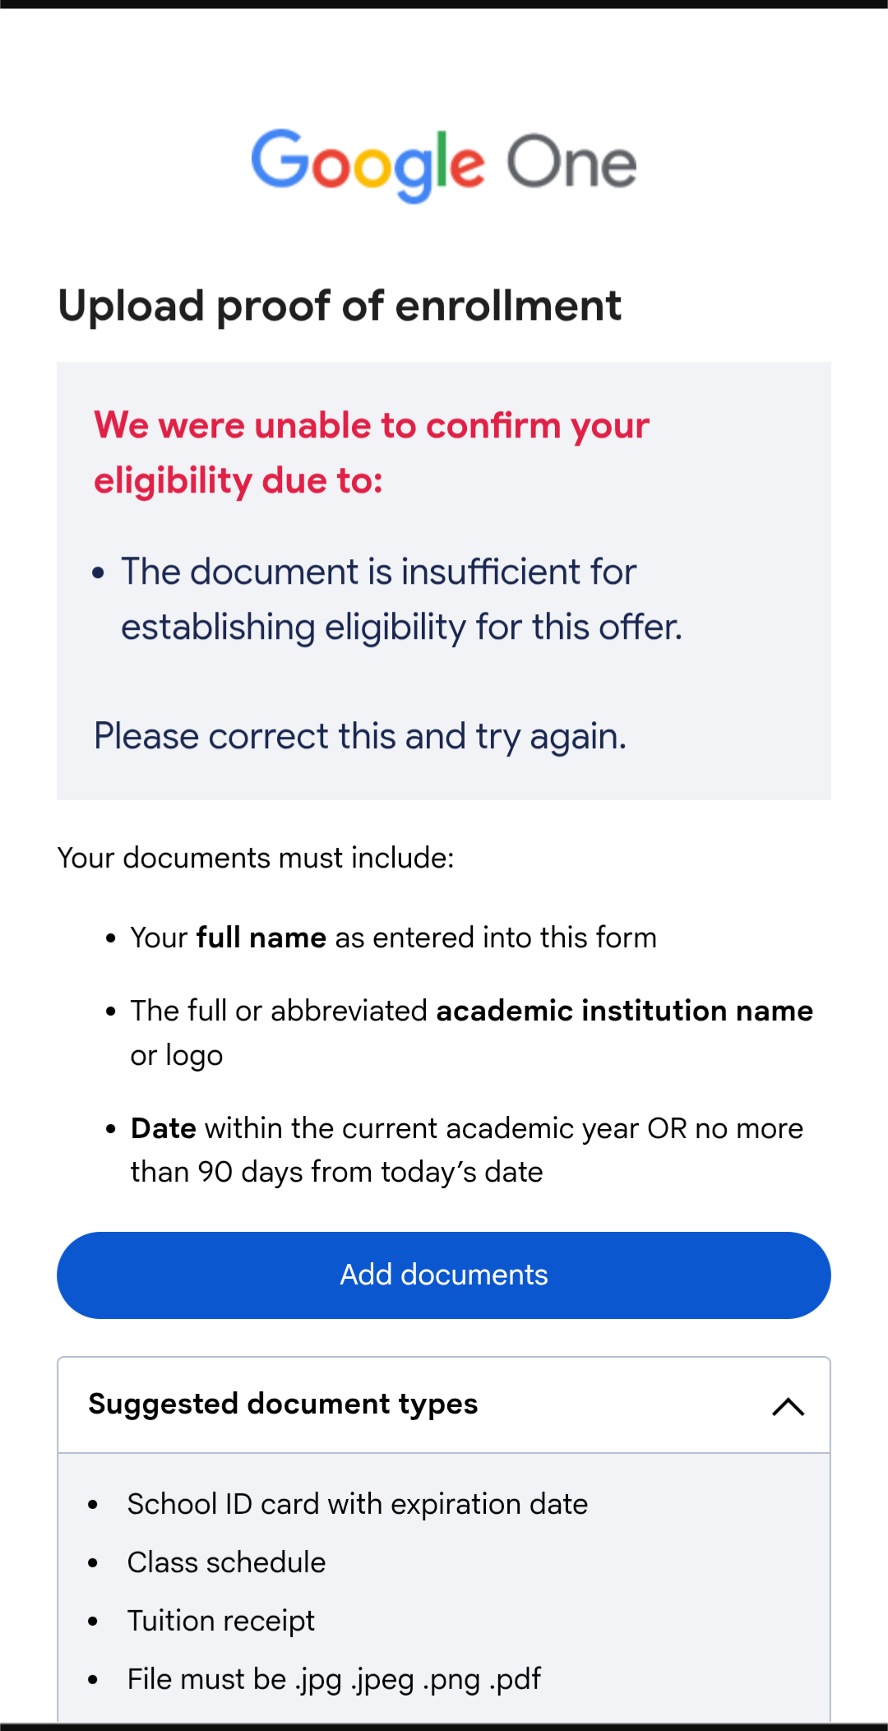Viewport: 888px width, 1731px height.
Task: Click the Upload proof of enrollment heading
Action: pos(340,306)
